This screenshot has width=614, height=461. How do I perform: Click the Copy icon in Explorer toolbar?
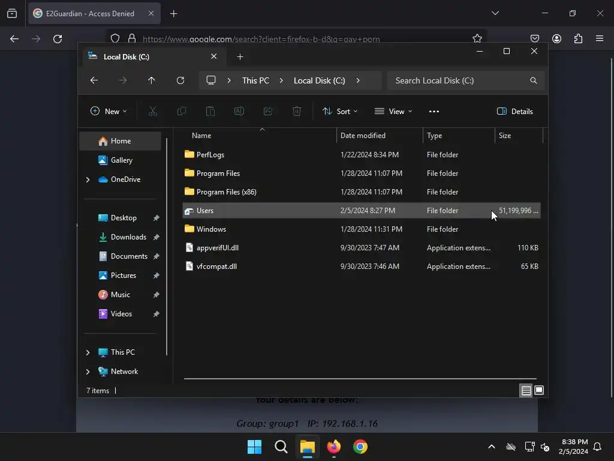tap(181, 111)
